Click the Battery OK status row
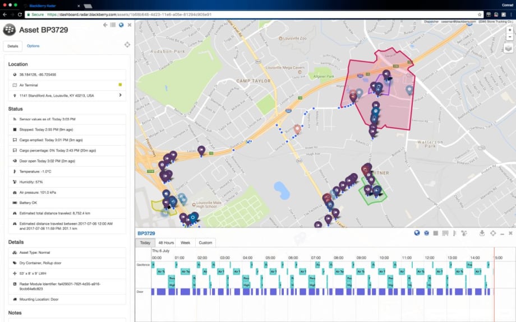The height and width of the screenshot is (322, 516). [x=67, y=203]
